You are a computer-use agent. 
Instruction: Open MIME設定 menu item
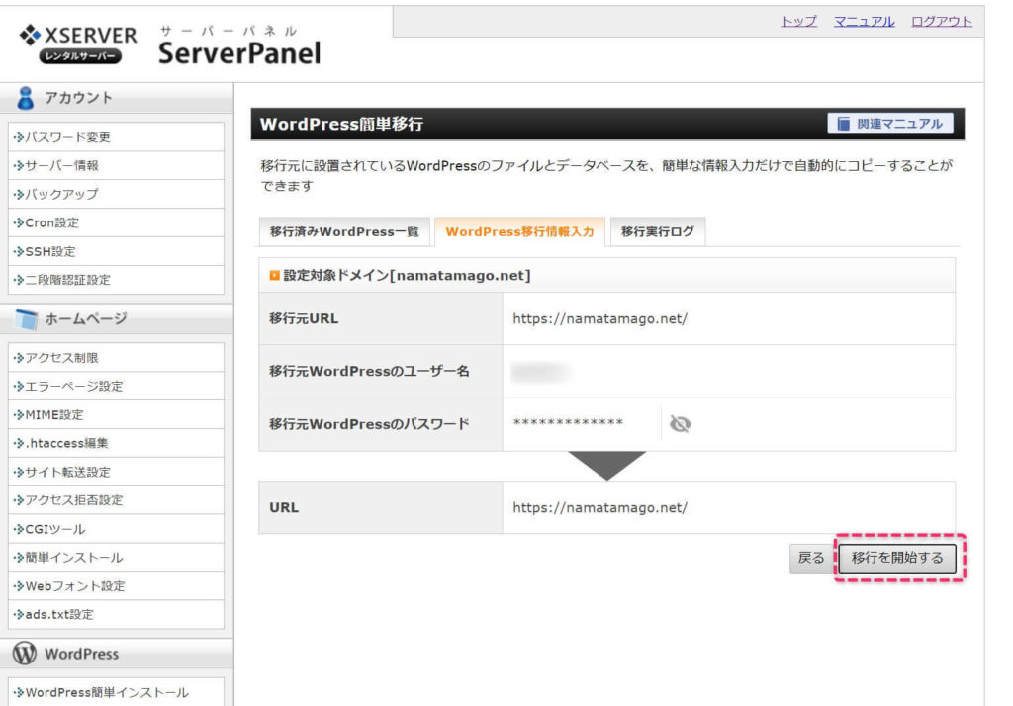(117, 414)
